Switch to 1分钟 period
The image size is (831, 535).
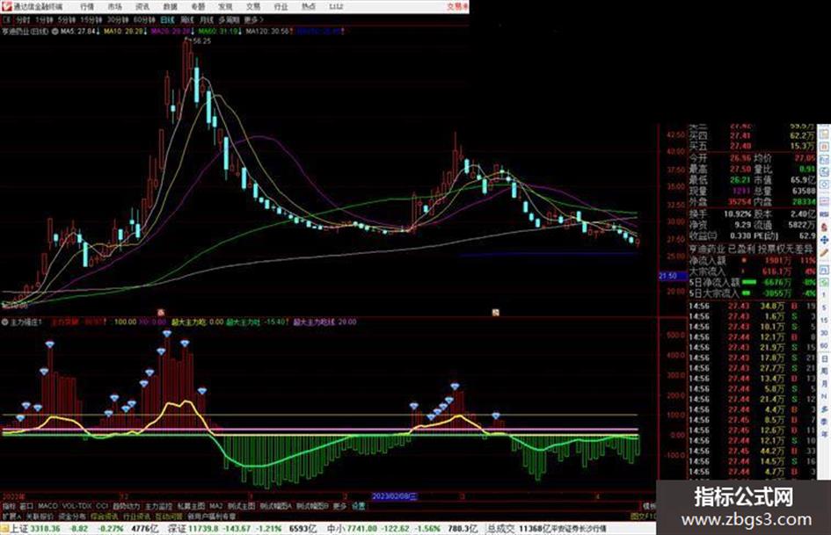pos(44,20)
